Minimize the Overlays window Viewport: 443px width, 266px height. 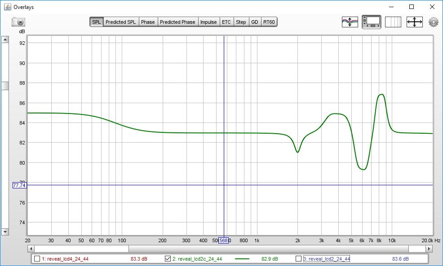(x=391, y=7)
